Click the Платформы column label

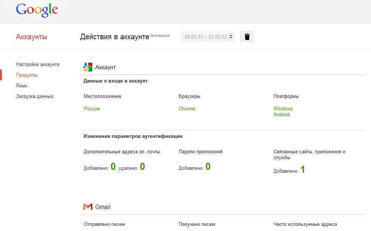286,96
